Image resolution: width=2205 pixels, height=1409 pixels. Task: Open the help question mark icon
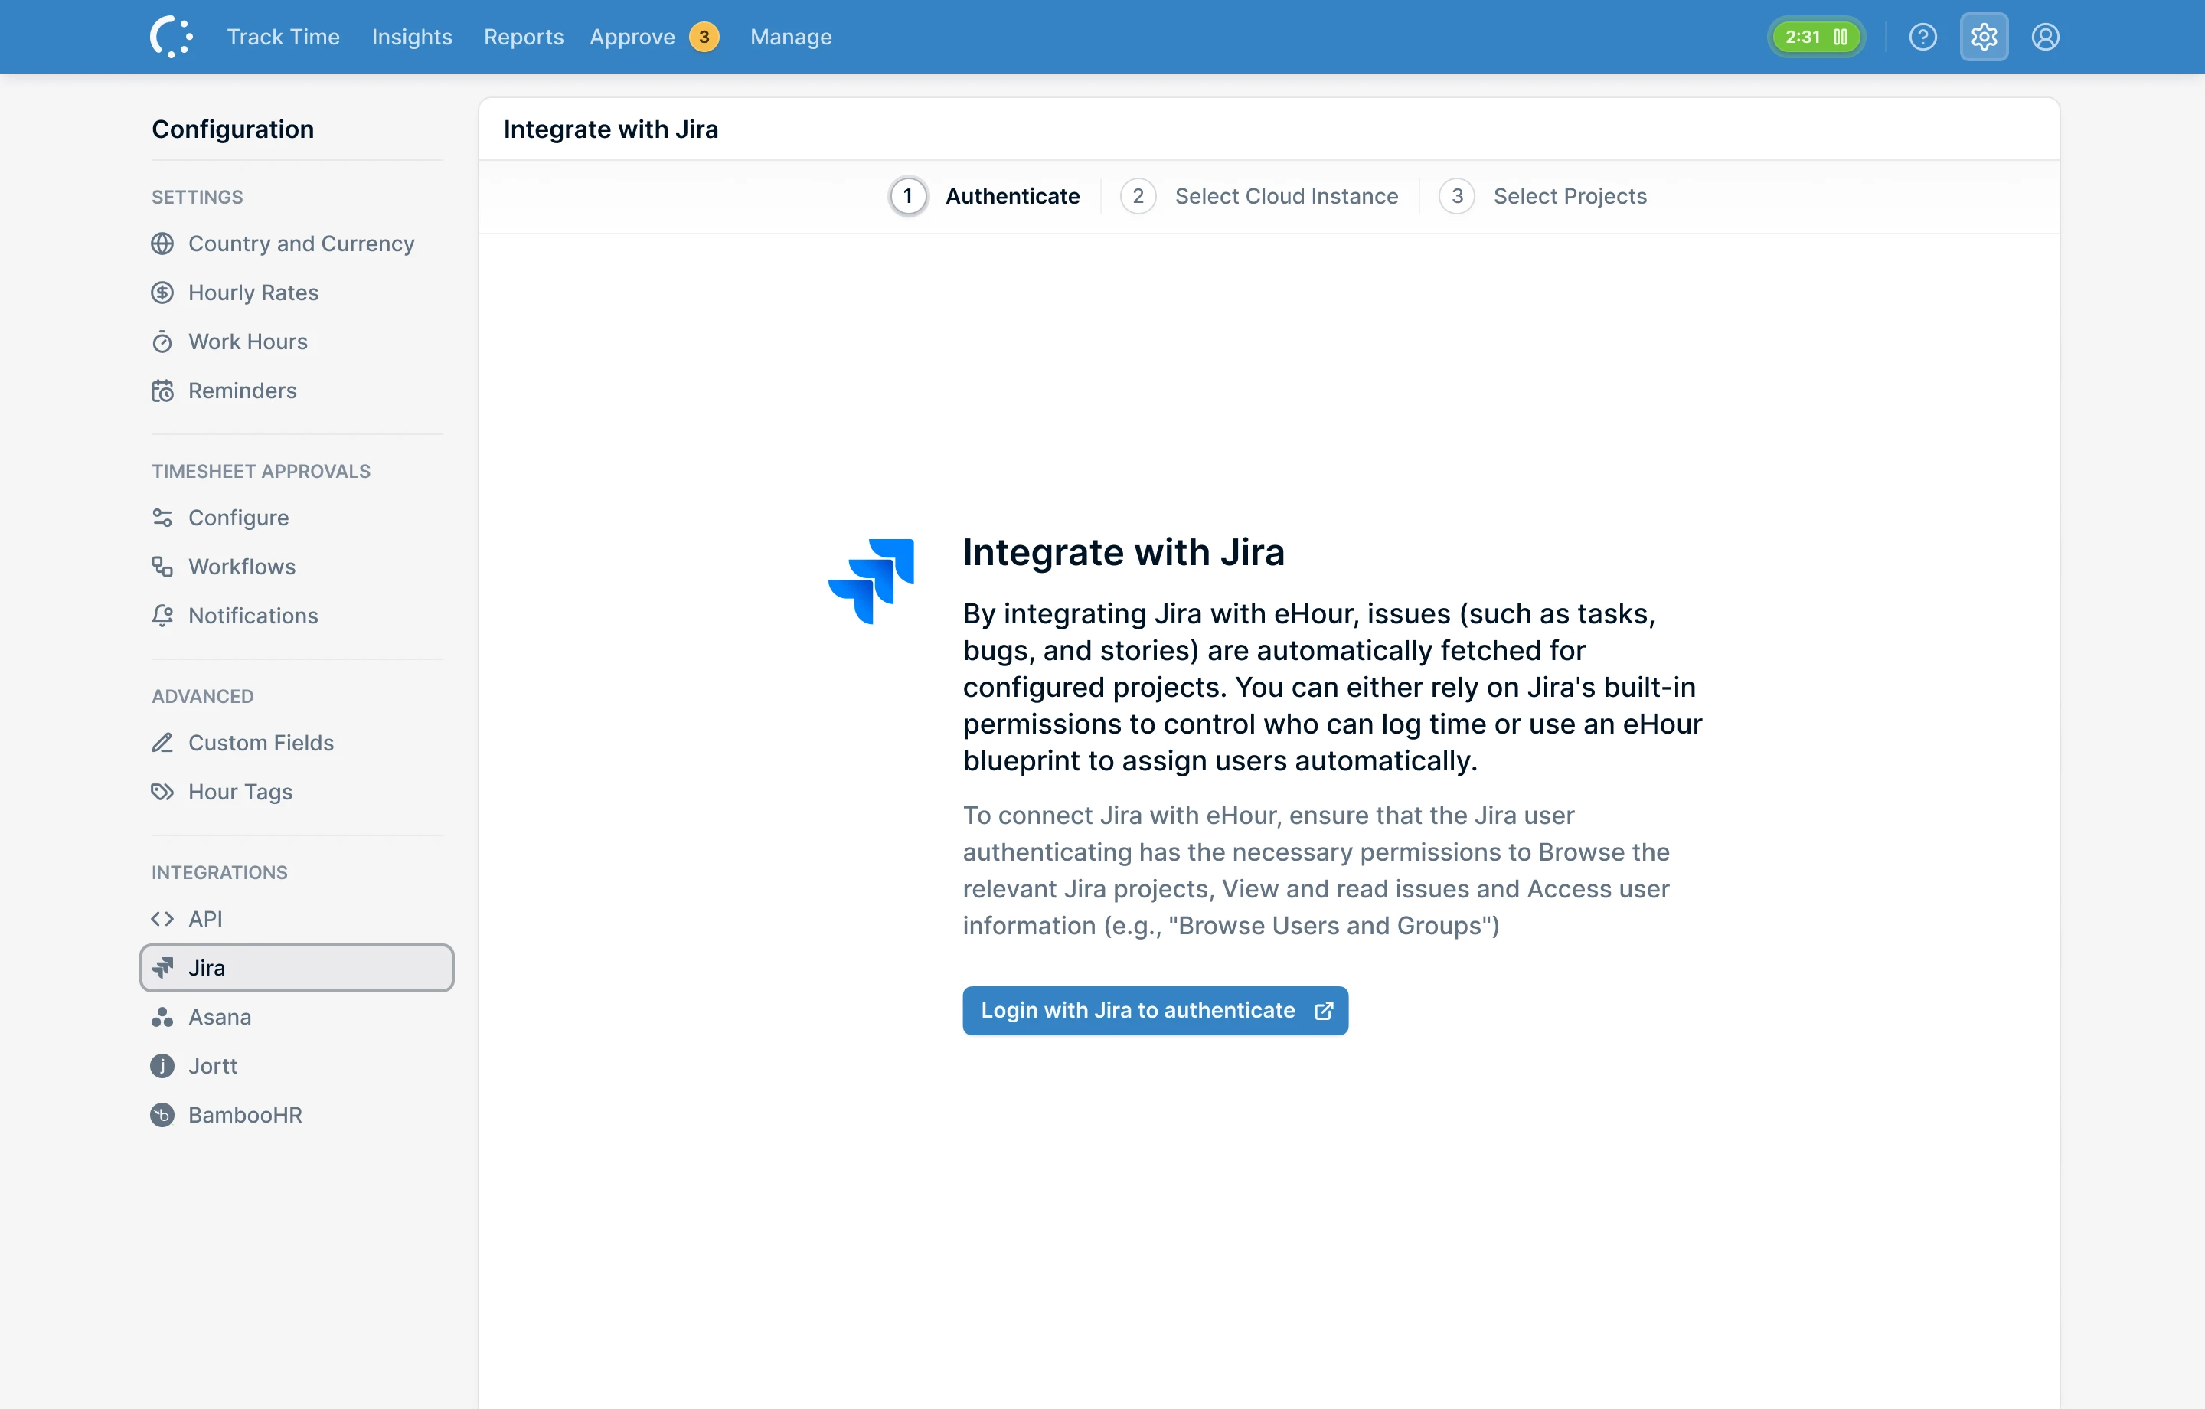pos(1922,37)
